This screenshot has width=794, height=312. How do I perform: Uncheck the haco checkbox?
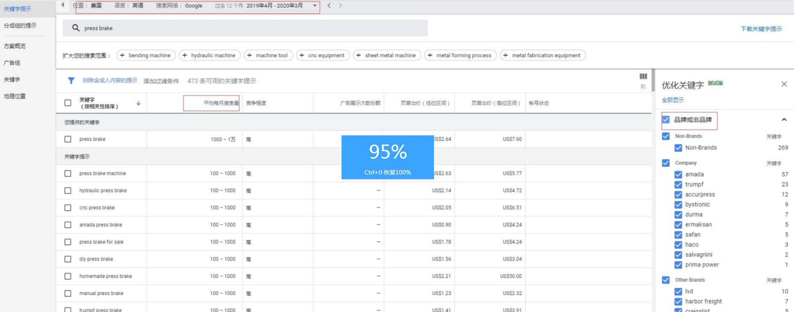coord(678,245)
